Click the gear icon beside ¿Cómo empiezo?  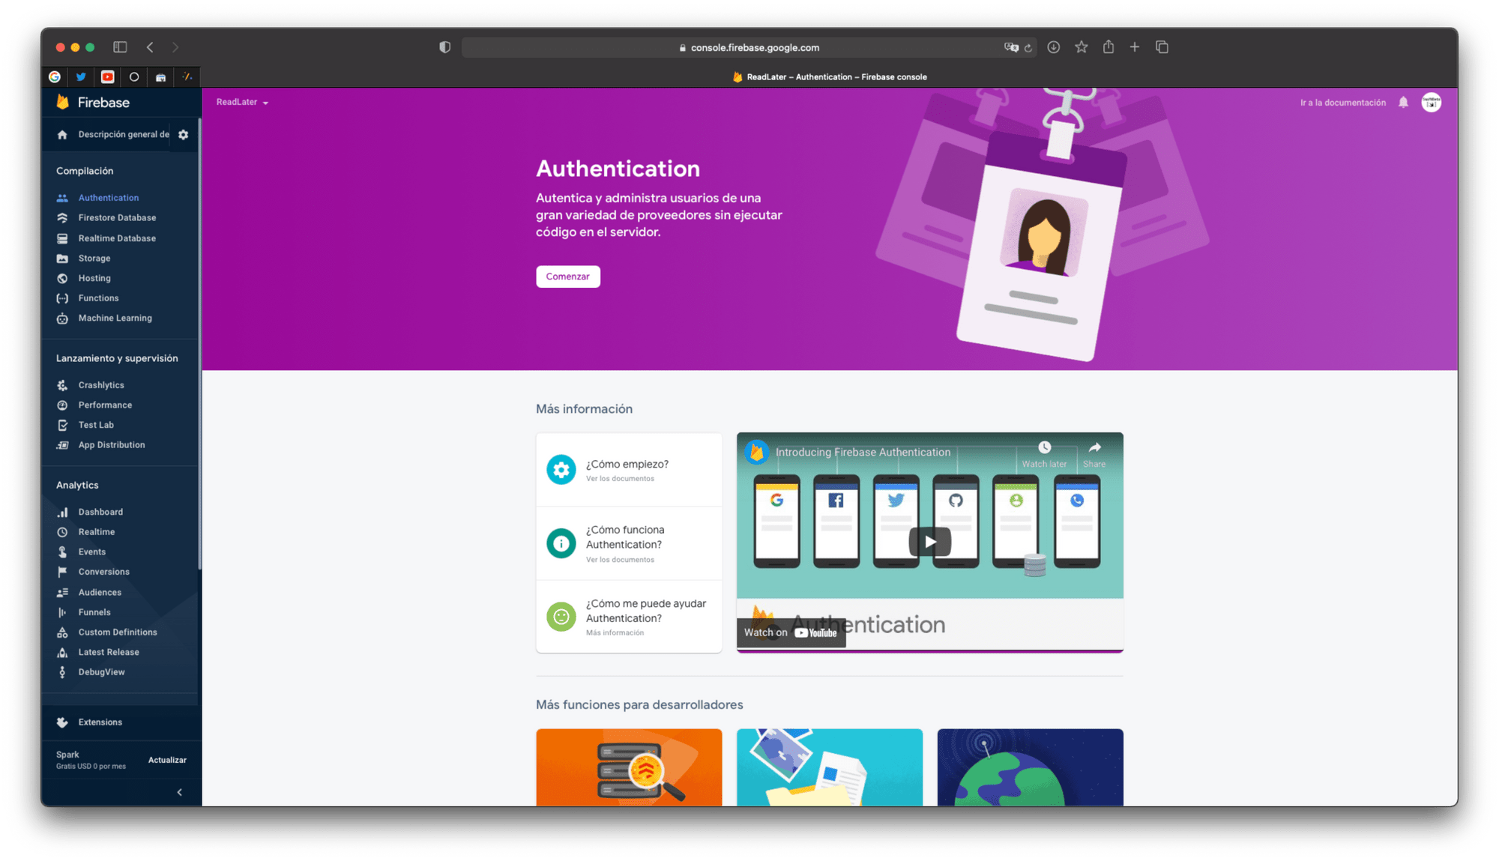tap(561, 470)
